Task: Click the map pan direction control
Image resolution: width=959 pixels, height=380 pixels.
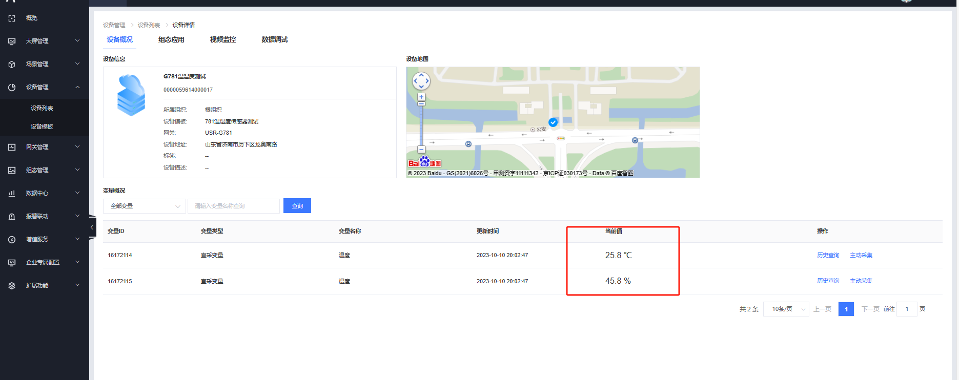Action: [421, 80]
